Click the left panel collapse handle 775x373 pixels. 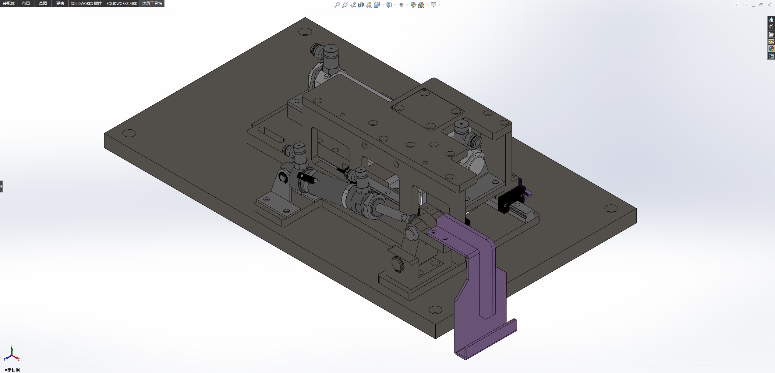[1, 186]
